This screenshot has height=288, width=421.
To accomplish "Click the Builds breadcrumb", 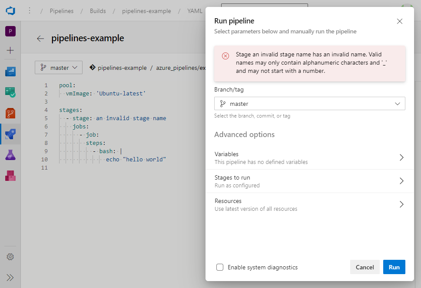I will point(98,11).
